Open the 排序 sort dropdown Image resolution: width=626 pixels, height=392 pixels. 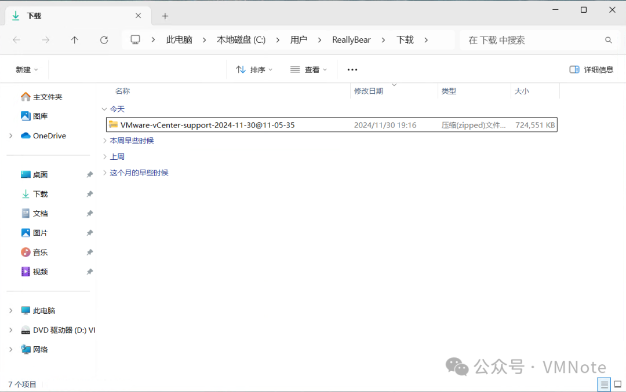[x=254, y=70]
